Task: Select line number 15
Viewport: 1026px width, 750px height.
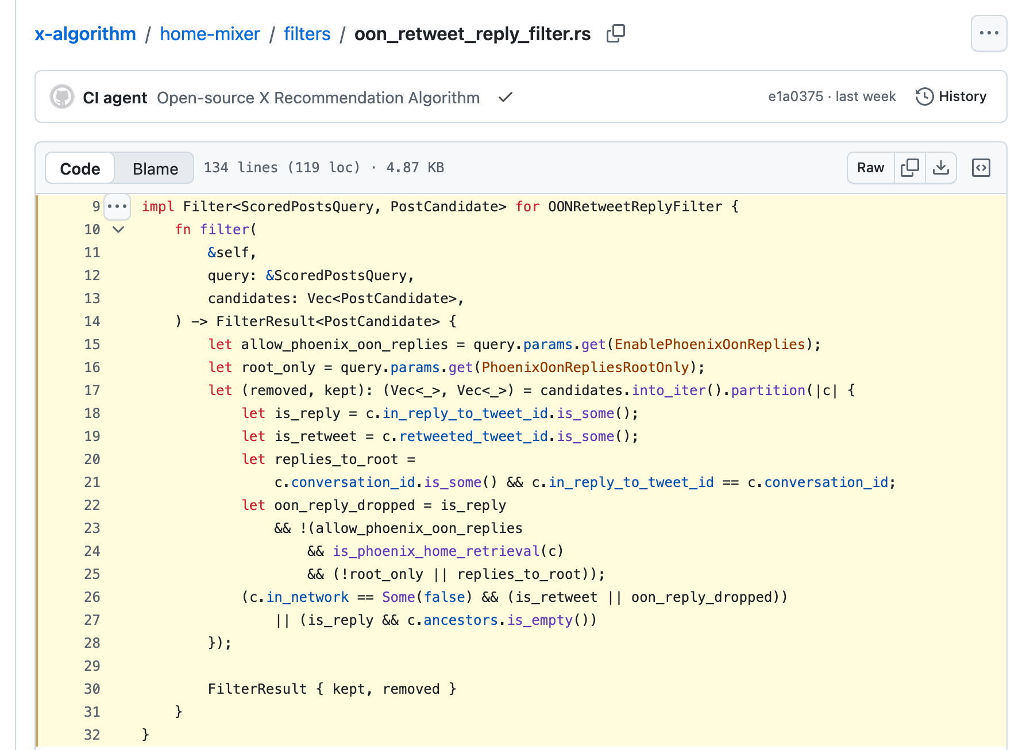Action: 92,345
